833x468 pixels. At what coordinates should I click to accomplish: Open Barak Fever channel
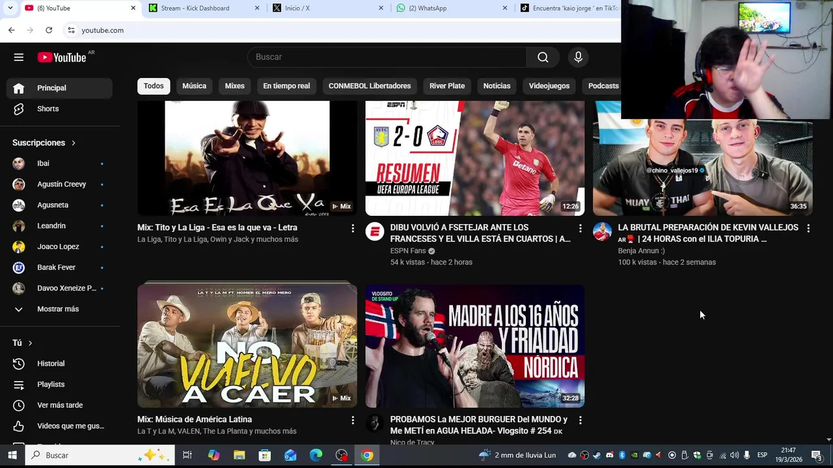pos(59,267)
